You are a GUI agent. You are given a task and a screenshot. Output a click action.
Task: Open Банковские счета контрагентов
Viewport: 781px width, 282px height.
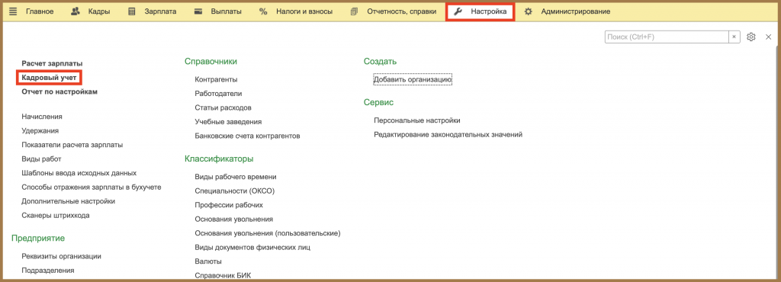click(x=248, y=136)
